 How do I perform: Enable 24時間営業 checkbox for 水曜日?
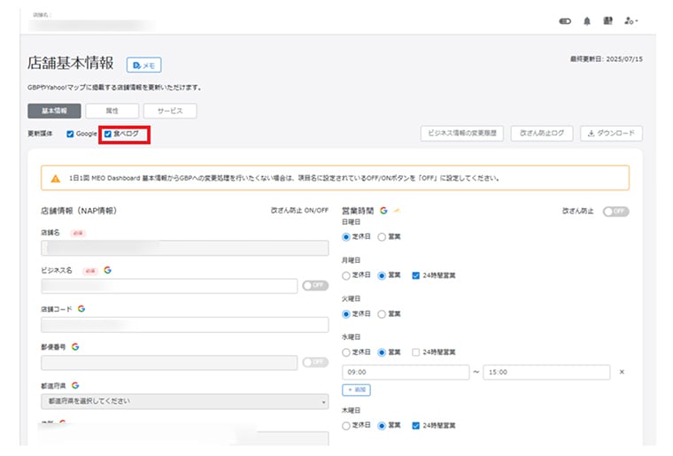coord(417,352)
